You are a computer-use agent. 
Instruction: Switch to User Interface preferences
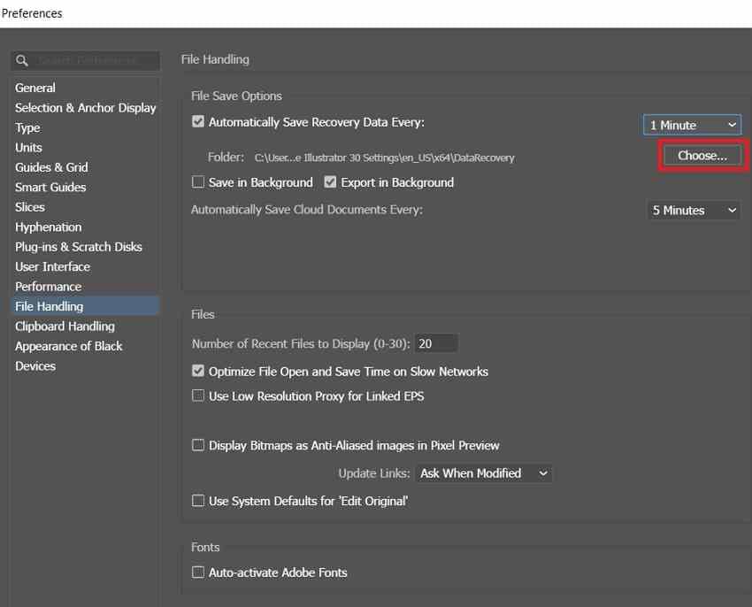click(x=52, y=267)
